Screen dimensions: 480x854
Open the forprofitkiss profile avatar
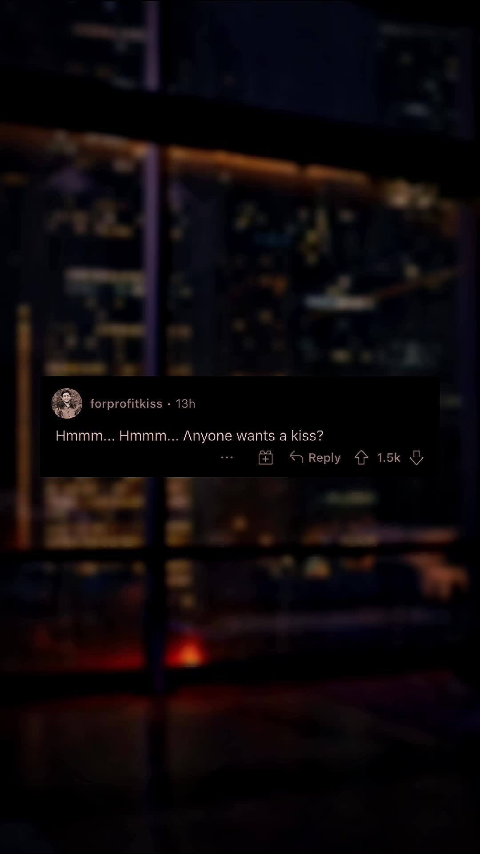[x=67, y=403]
